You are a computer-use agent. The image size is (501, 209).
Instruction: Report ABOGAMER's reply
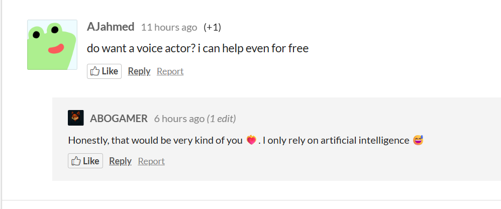point(151,161)
